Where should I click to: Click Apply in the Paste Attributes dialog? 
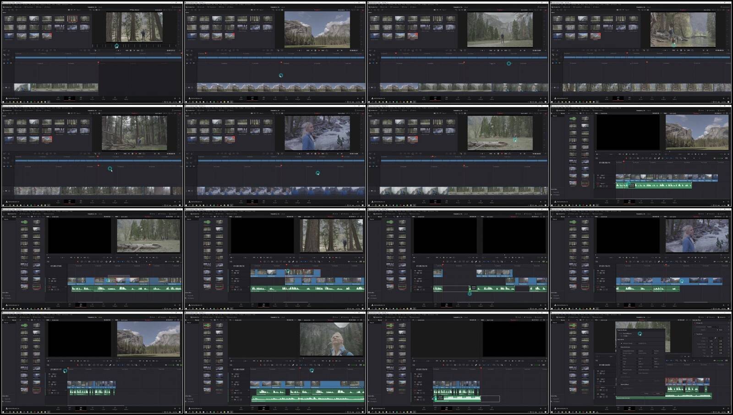point(658,393)
